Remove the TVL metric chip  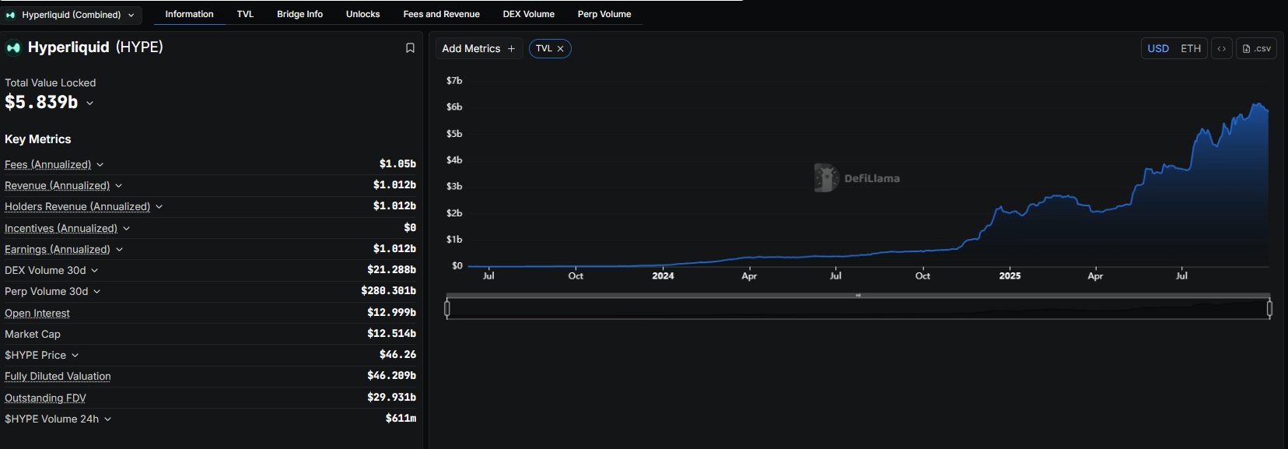point(560,49)
